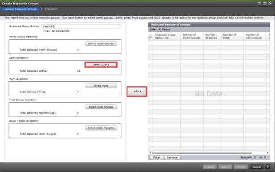Maximize the Create Resource Groups window
This screenshot has width=275, height=172.
pos(264,4)
